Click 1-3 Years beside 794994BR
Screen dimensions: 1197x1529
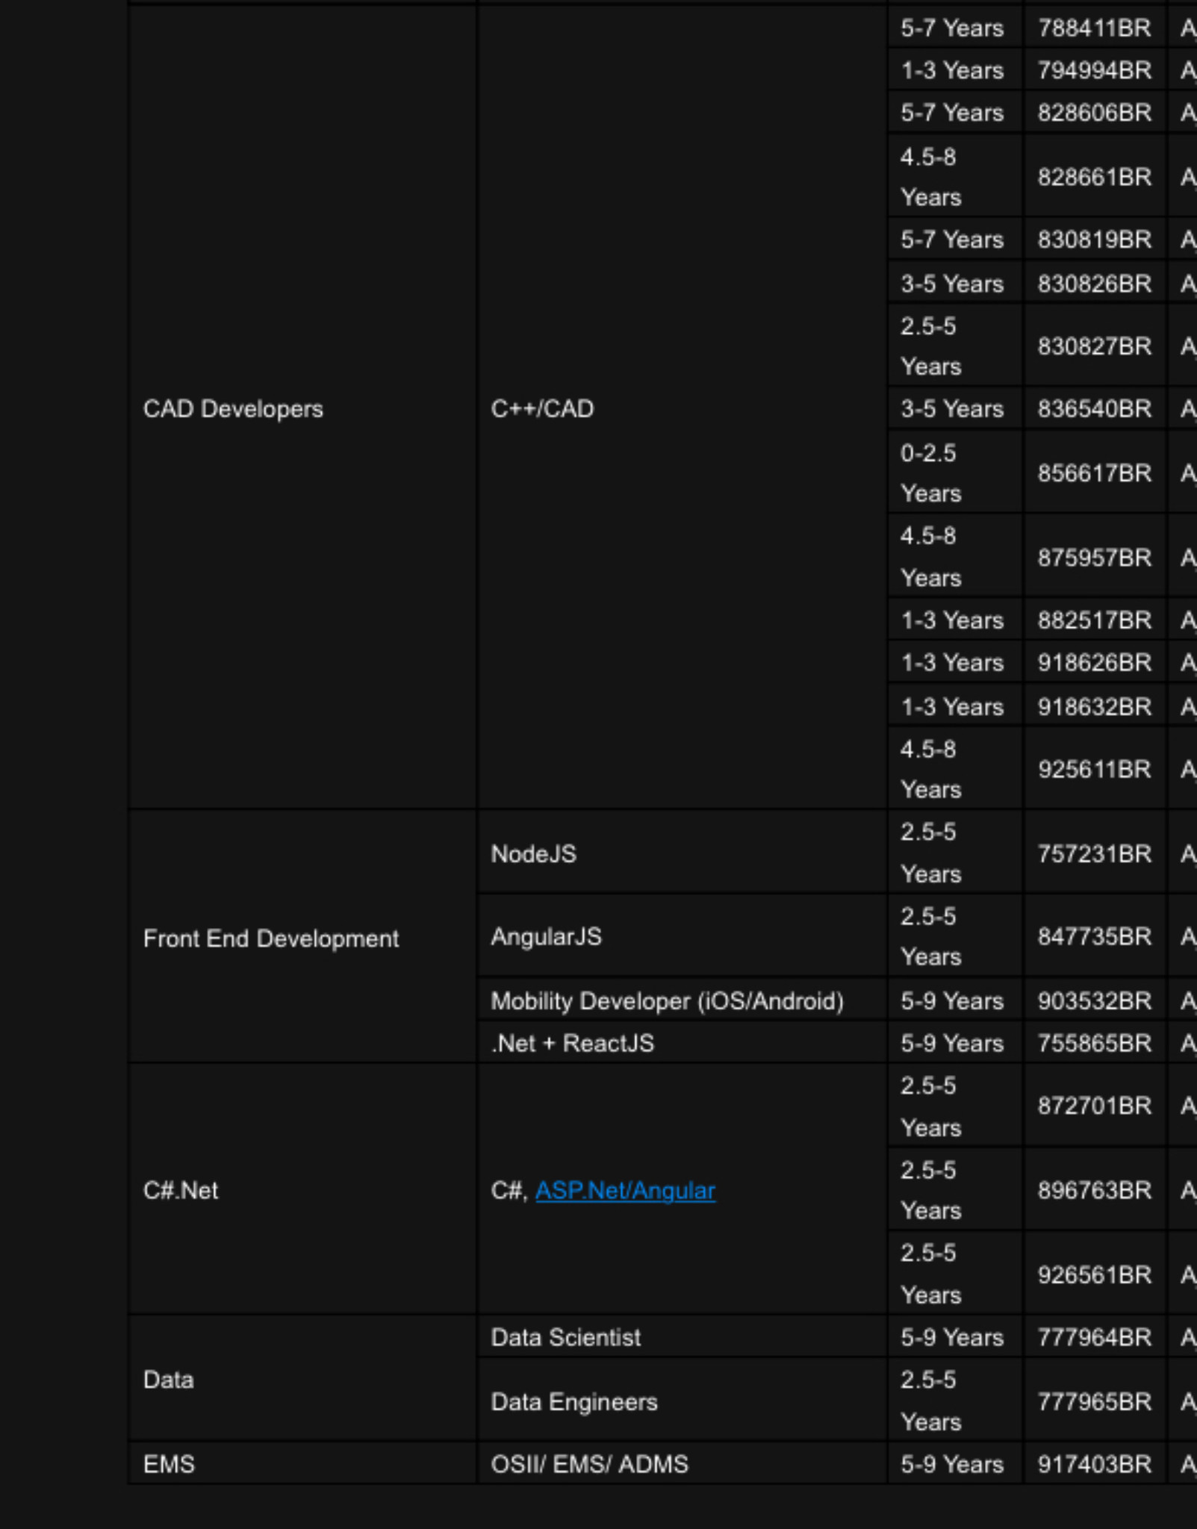click(x=954, y=70)
